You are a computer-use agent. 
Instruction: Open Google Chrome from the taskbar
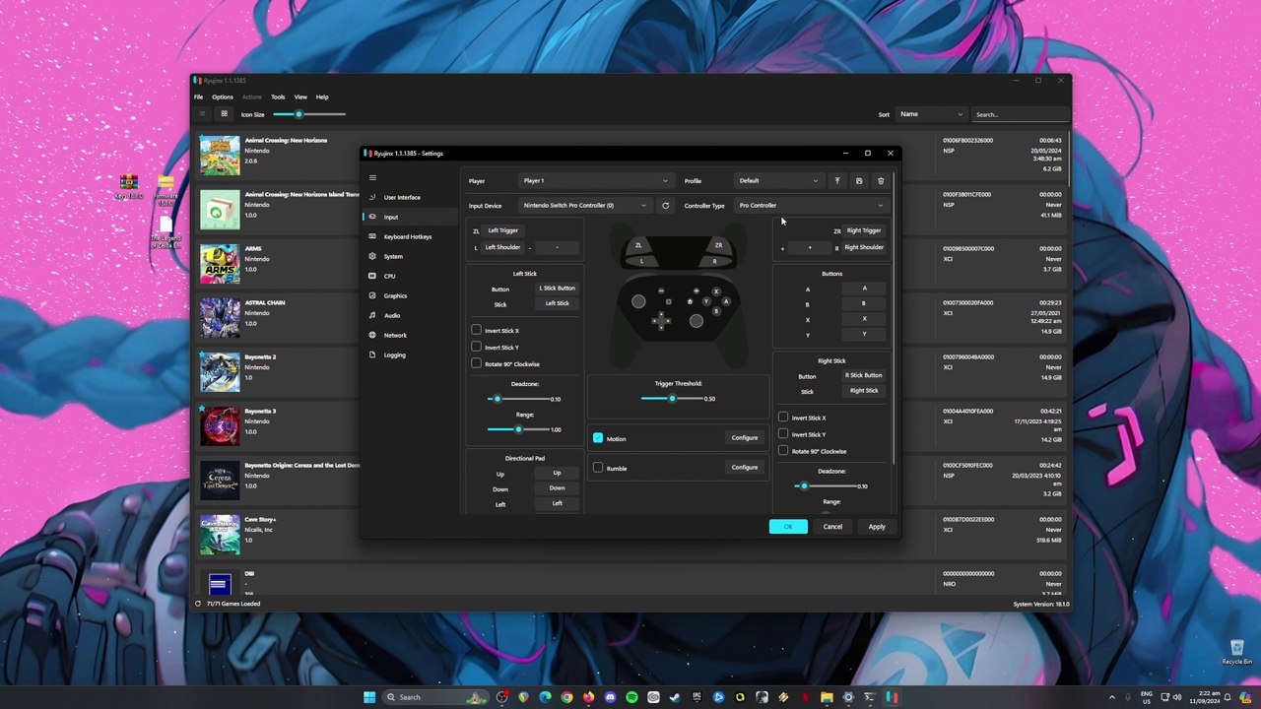(x=566, y=697)
